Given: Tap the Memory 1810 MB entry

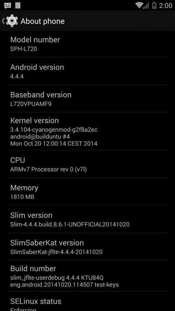Looking at the screenshot, I should (87, 192).
